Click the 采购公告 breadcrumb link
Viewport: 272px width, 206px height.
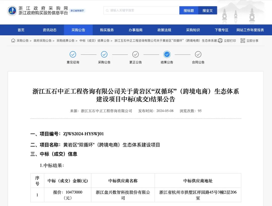pos(23,41)
